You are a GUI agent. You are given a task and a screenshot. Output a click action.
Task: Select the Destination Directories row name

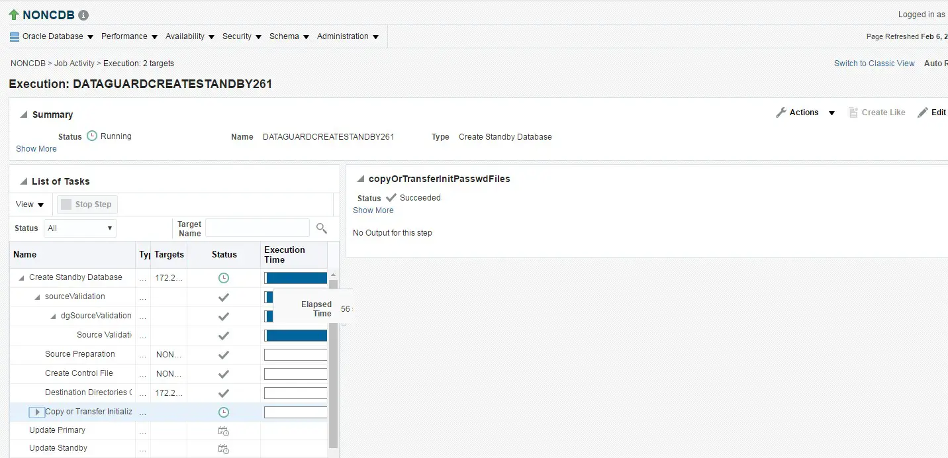pyautogui.click(x=88, y=392)
